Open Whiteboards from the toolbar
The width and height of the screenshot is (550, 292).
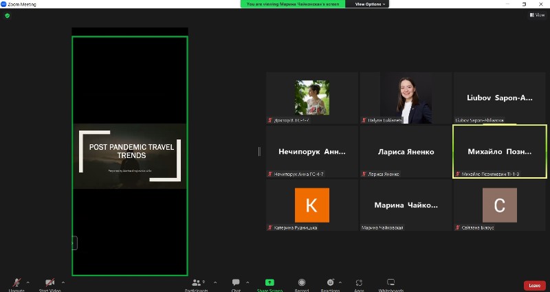coord(390,283)
